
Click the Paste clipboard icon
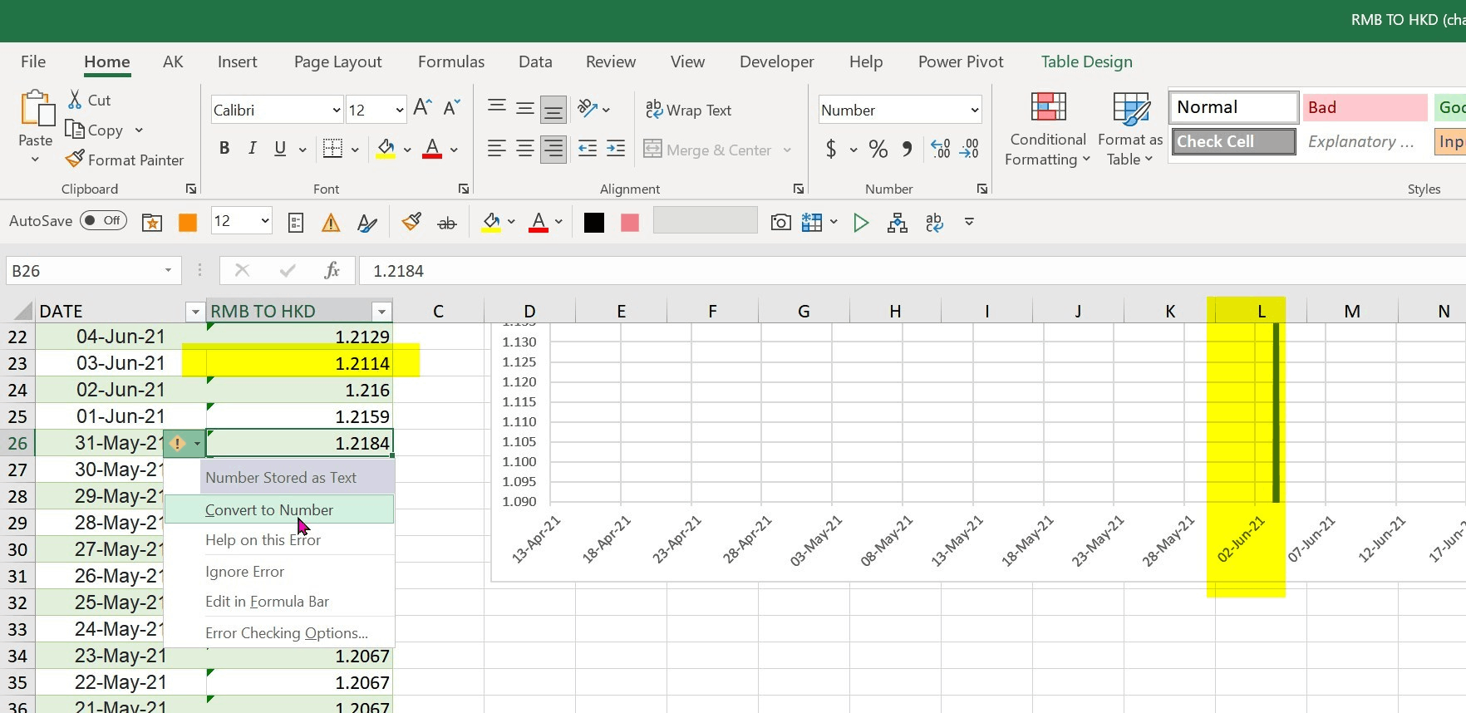pos(36,109)
